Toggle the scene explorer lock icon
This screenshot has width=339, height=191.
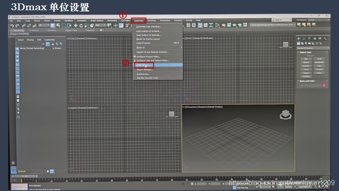pyautogui.click(x=53, y=44)
